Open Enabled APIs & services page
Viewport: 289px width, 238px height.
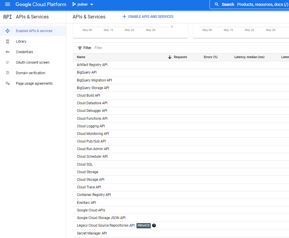[33, 31]
